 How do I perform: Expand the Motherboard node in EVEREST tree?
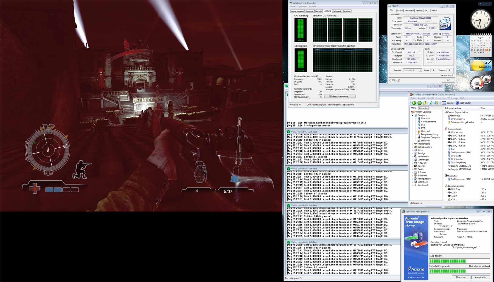[412, 144]
